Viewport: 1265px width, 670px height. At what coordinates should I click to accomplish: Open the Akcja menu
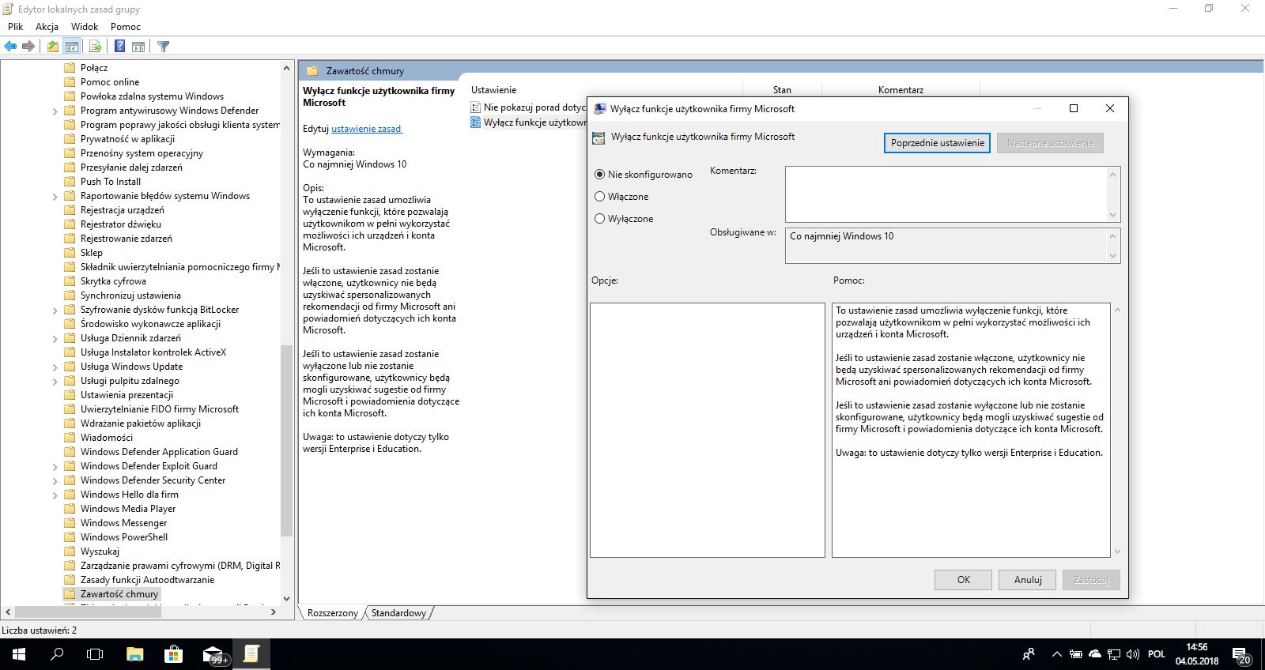(47, 27)
